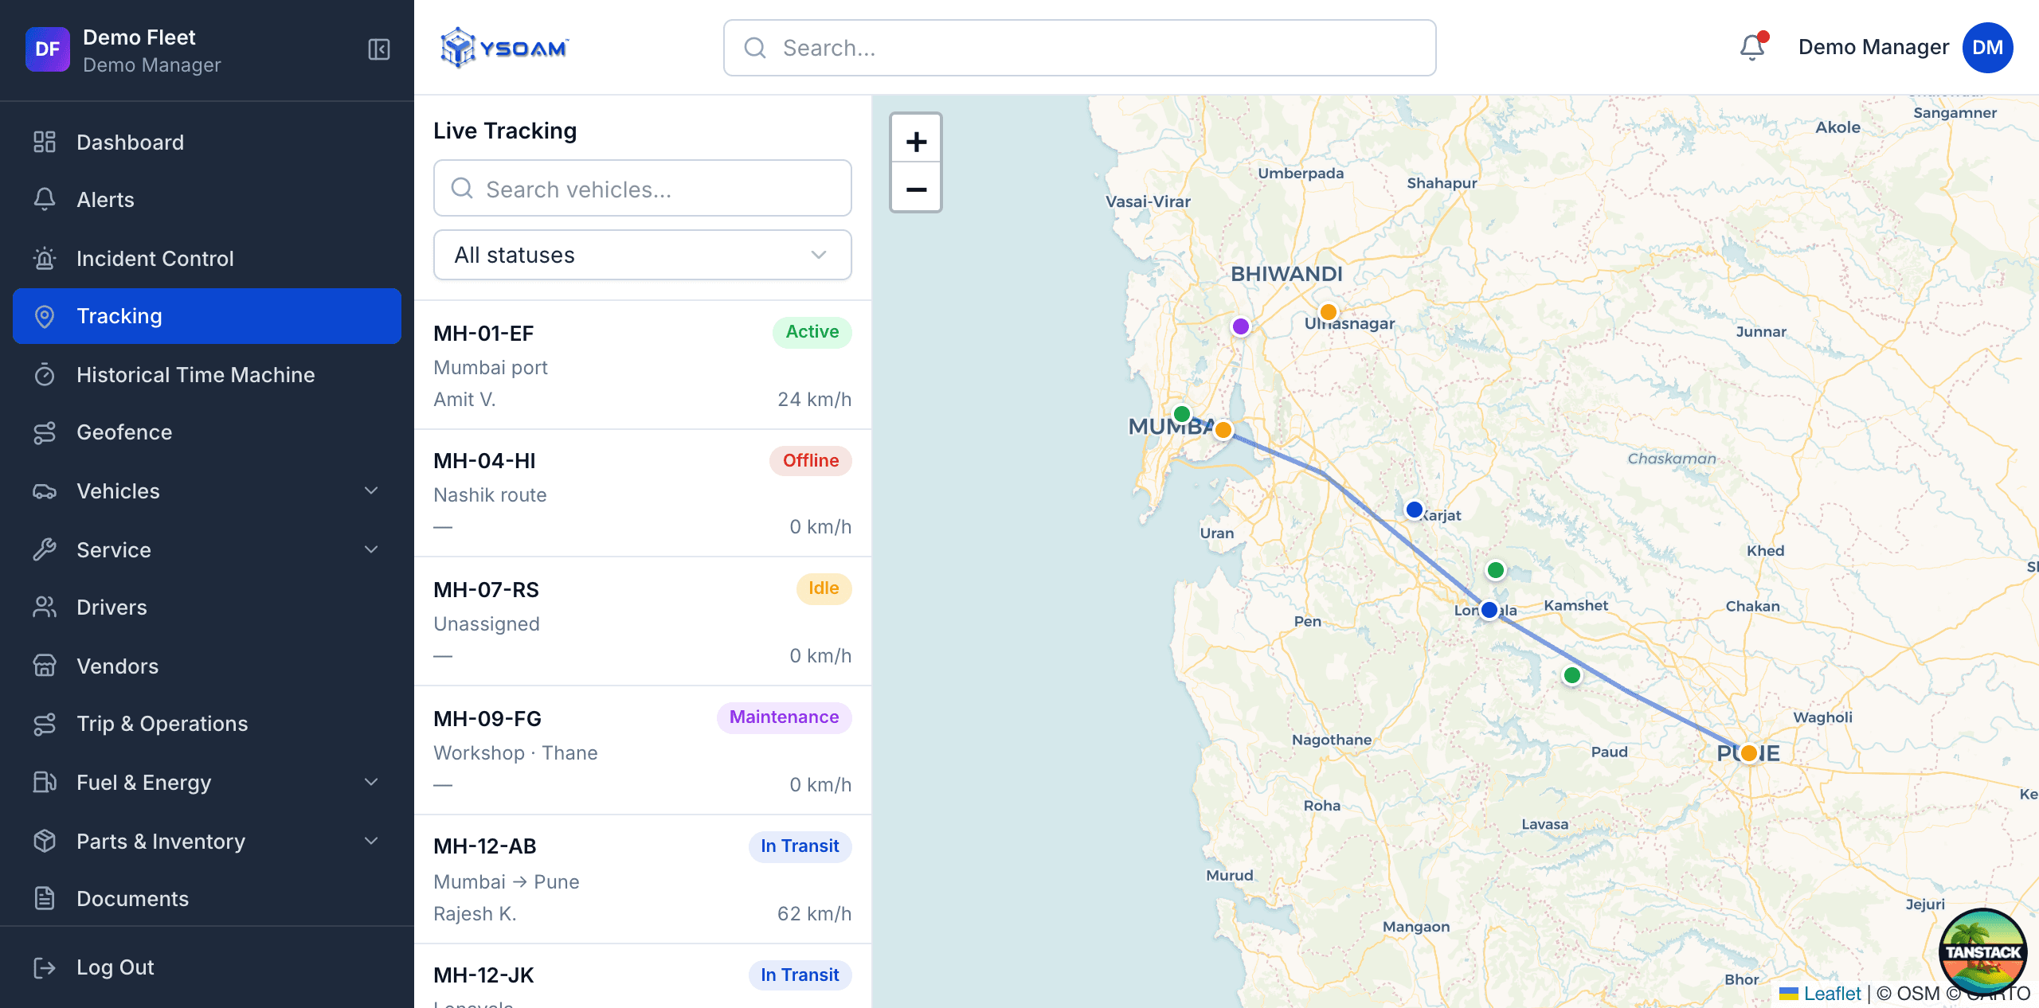Open Documents page
Screen dimensions: 2039x1008
click(207, 899)
